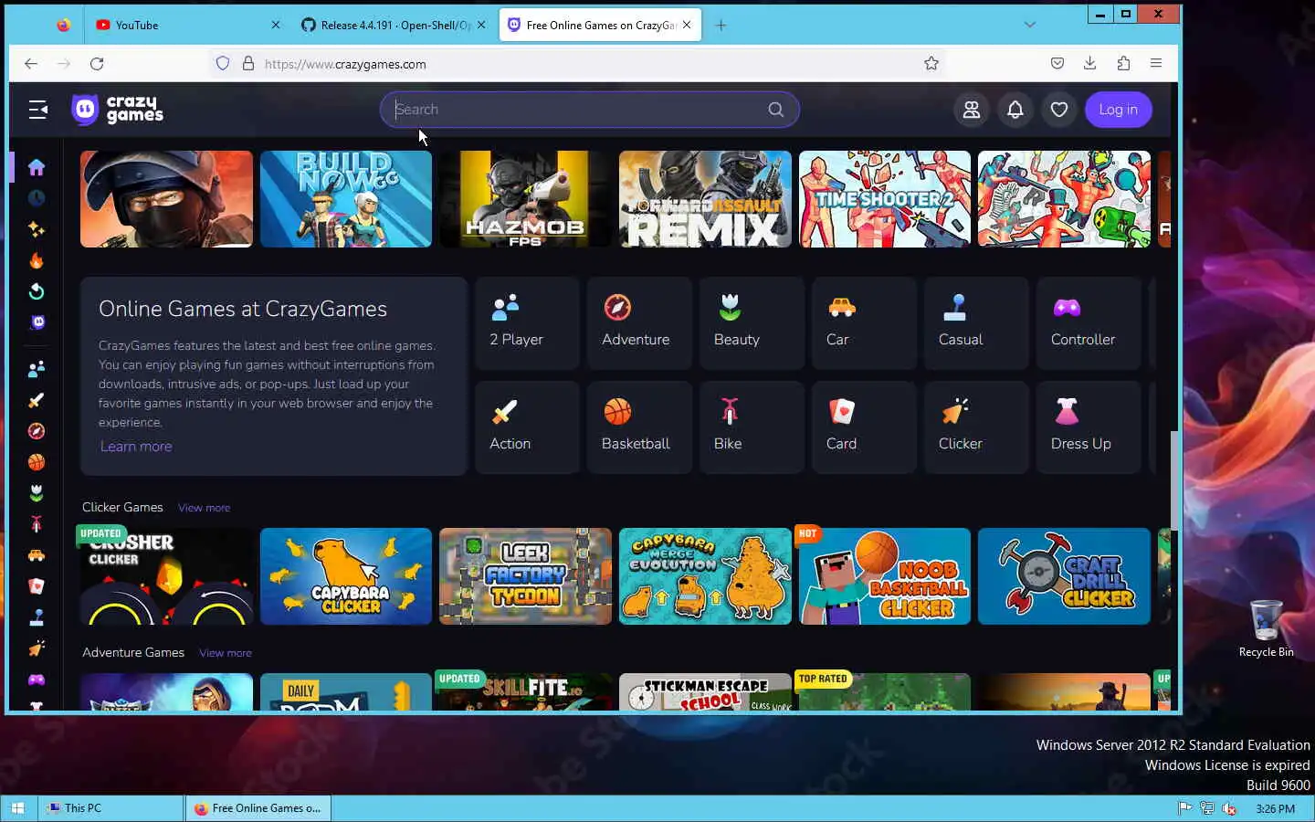
Task: Click the CrazyGames logo
Action: tap(117, 110)
